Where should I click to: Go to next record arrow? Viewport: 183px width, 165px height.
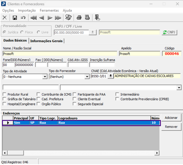(x=50, y=18)
